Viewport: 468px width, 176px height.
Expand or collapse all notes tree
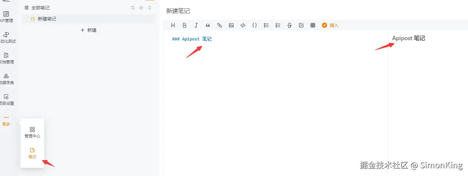click(x=150, y=8)
